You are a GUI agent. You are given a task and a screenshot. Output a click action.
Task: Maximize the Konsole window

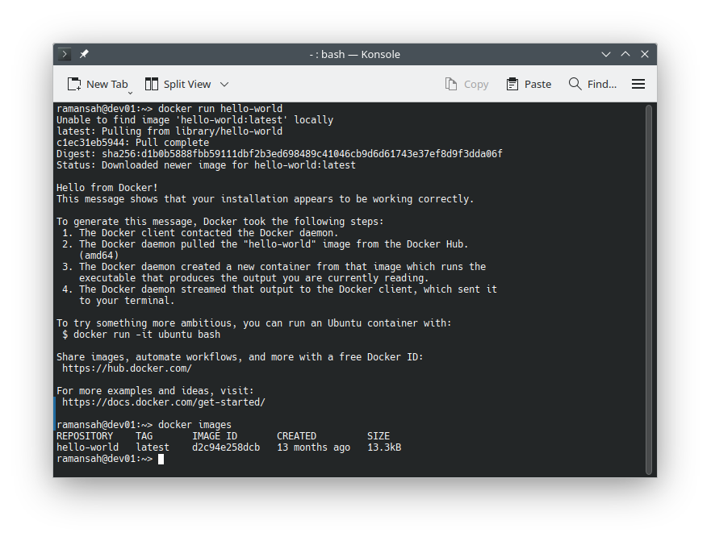(625, 54)
